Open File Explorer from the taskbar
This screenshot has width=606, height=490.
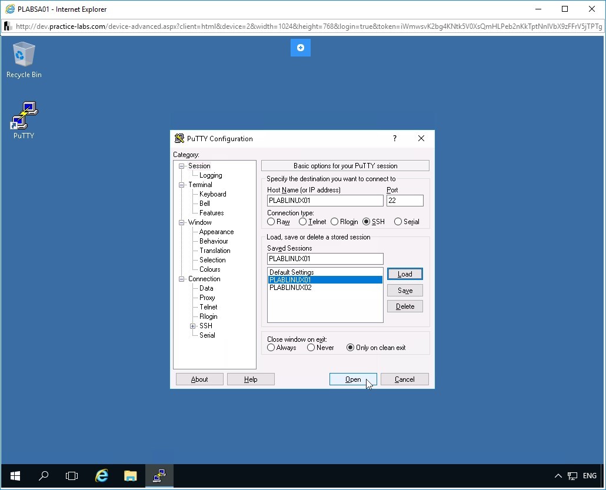coord(130,476)
